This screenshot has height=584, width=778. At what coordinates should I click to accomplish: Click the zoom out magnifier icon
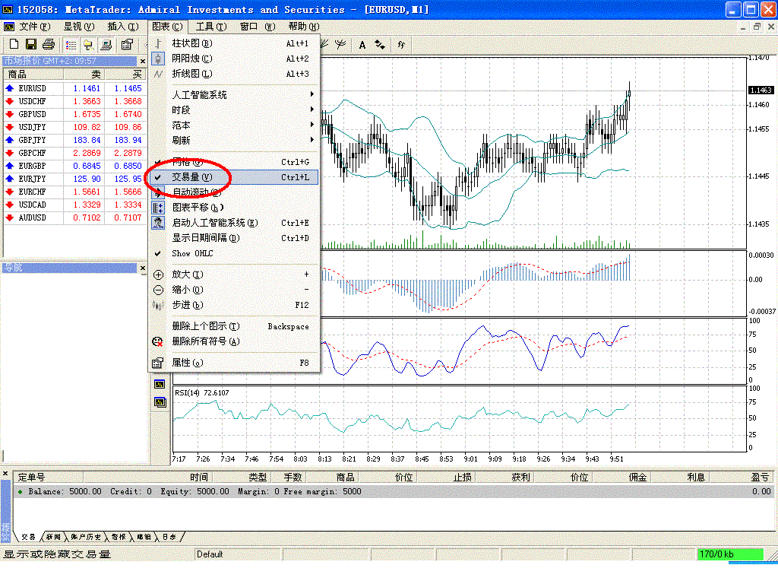pos(158,290)
